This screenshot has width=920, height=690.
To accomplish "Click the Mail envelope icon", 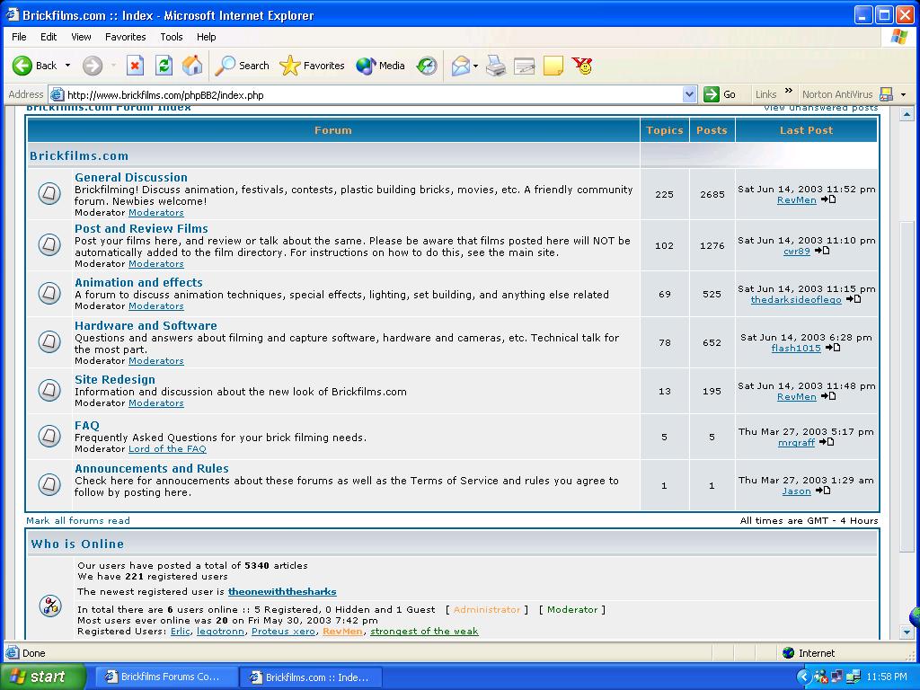I will coord(461,66).
